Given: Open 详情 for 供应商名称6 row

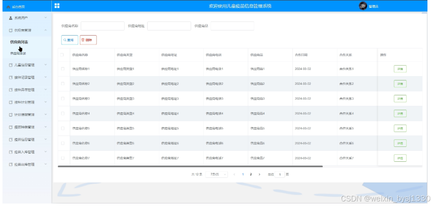Looking at the screenshot, I should click(400, 143).
